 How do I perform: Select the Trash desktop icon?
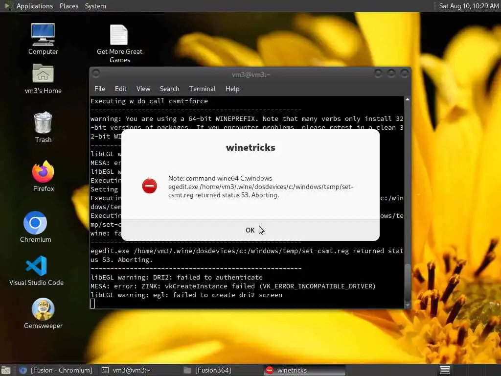pos(43,127)
